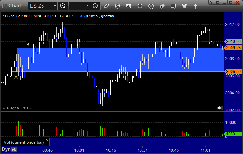Image resolution: width=243 pixels, height=154 pixels.
Task: Click the 10000 volume axis label
Action: (231, 122)
